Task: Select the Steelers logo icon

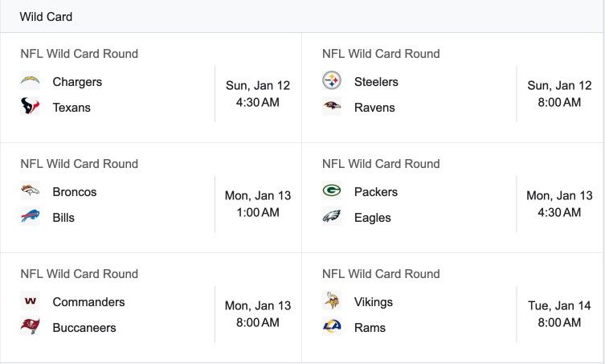Action: [332, 81]
